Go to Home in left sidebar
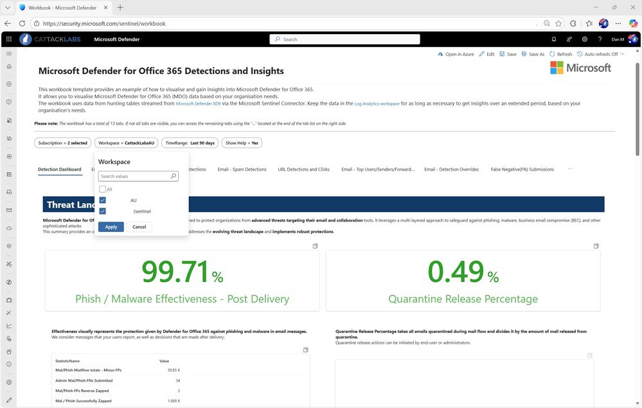642x408 pixels. pyautogui.click(x=8, y=66)
